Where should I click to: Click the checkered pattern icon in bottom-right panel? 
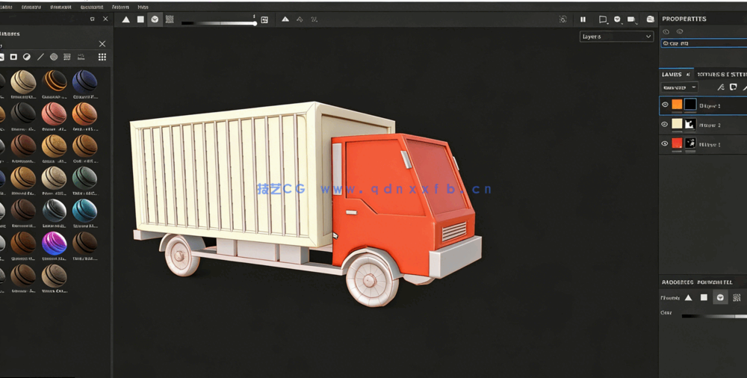coord(737,297)
